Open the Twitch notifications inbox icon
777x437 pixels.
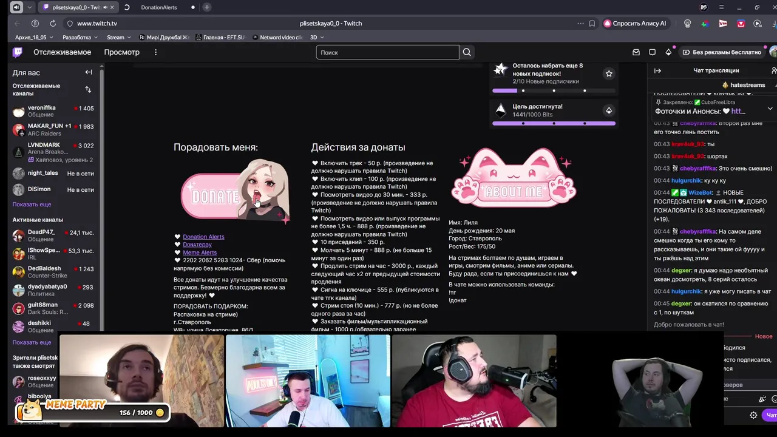pos(636,52)
